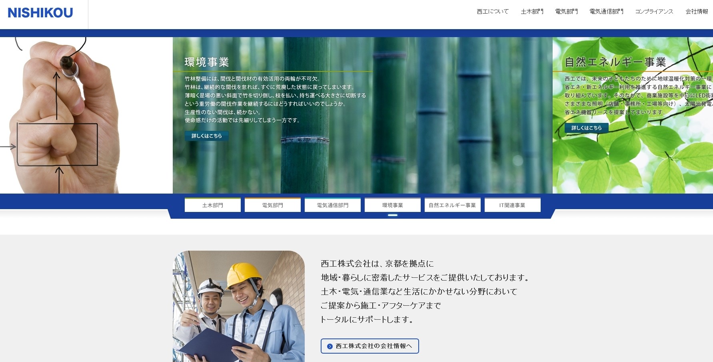Select the 電気部門 slider tab

[273, 205]
